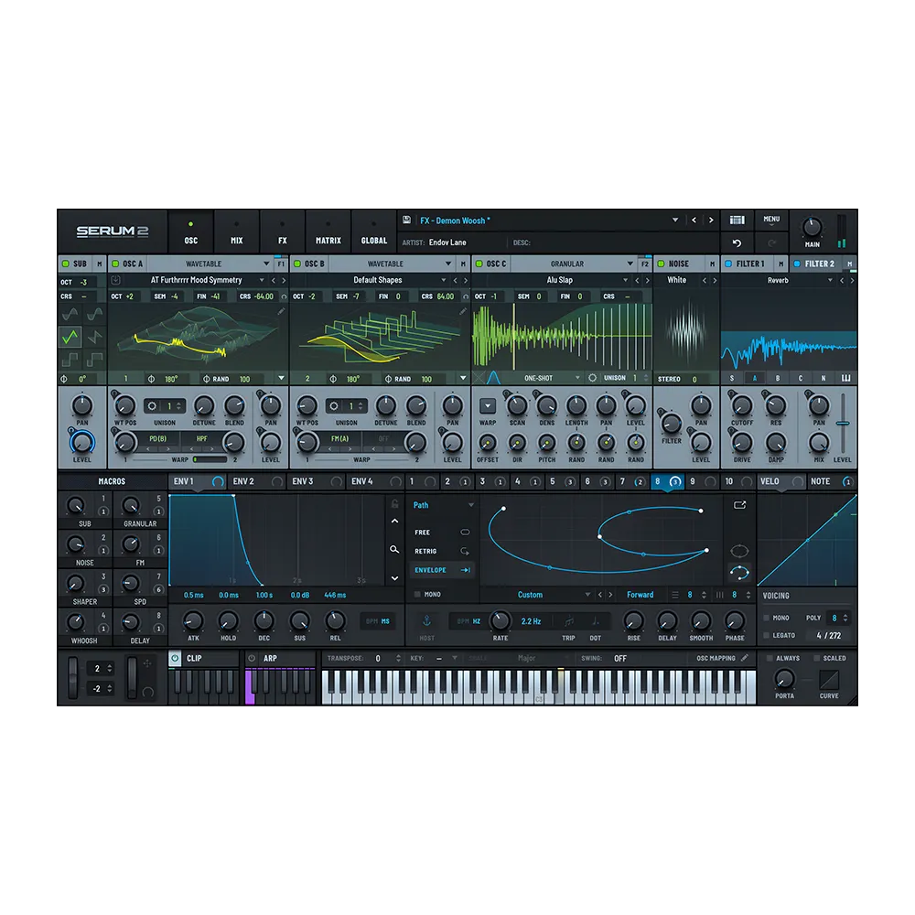Viewport: 915px width, 915px height.
Task: Click the Forward LFO direction selector
Action: point(640,595)
